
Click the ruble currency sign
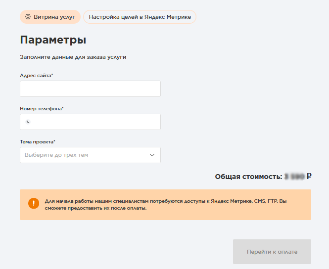[x=309, y=176]
